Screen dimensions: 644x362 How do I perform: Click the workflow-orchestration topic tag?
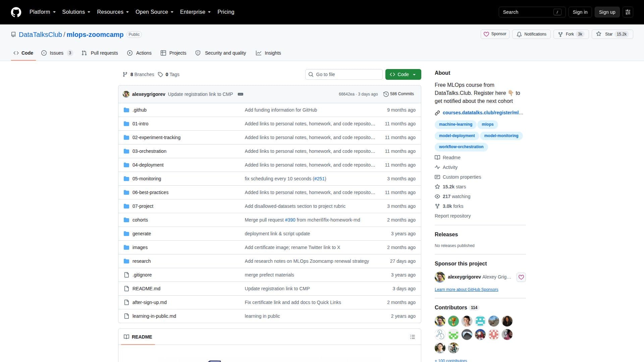[x=461, y=147]
